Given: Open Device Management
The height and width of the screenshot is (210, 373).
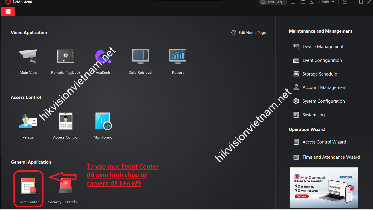Looking at the screenshot, I should [323, 47].
